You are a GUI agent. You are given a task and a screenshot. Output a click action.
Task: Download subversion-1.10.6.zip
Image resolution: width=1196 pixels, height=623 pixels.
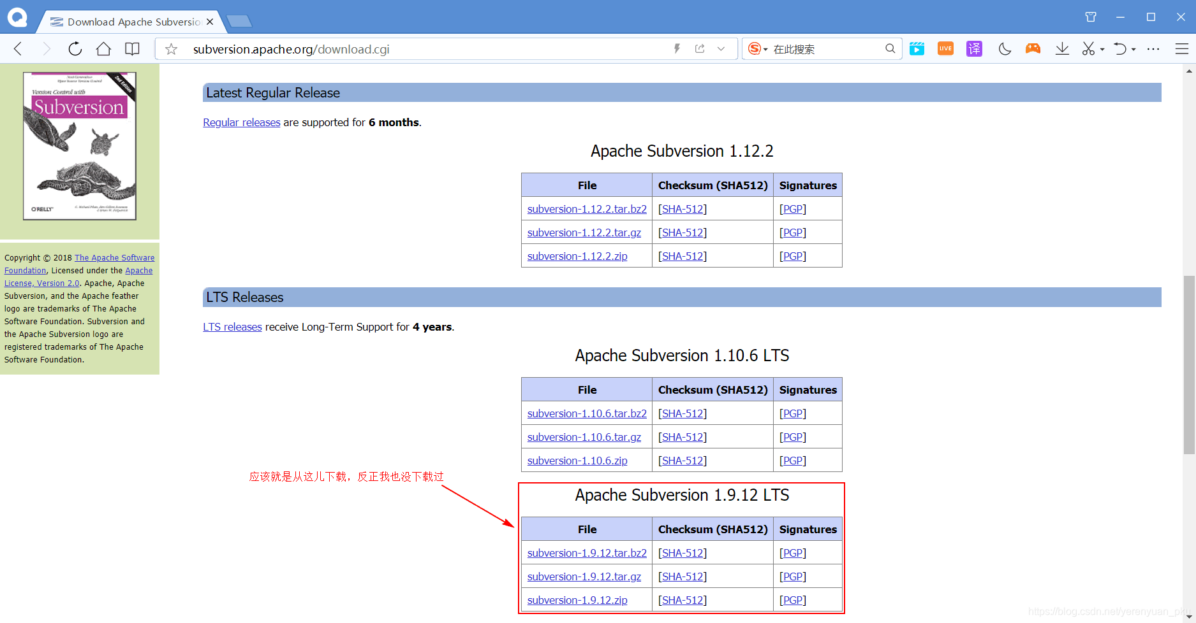pyautogui.click(x=577, y=461)
